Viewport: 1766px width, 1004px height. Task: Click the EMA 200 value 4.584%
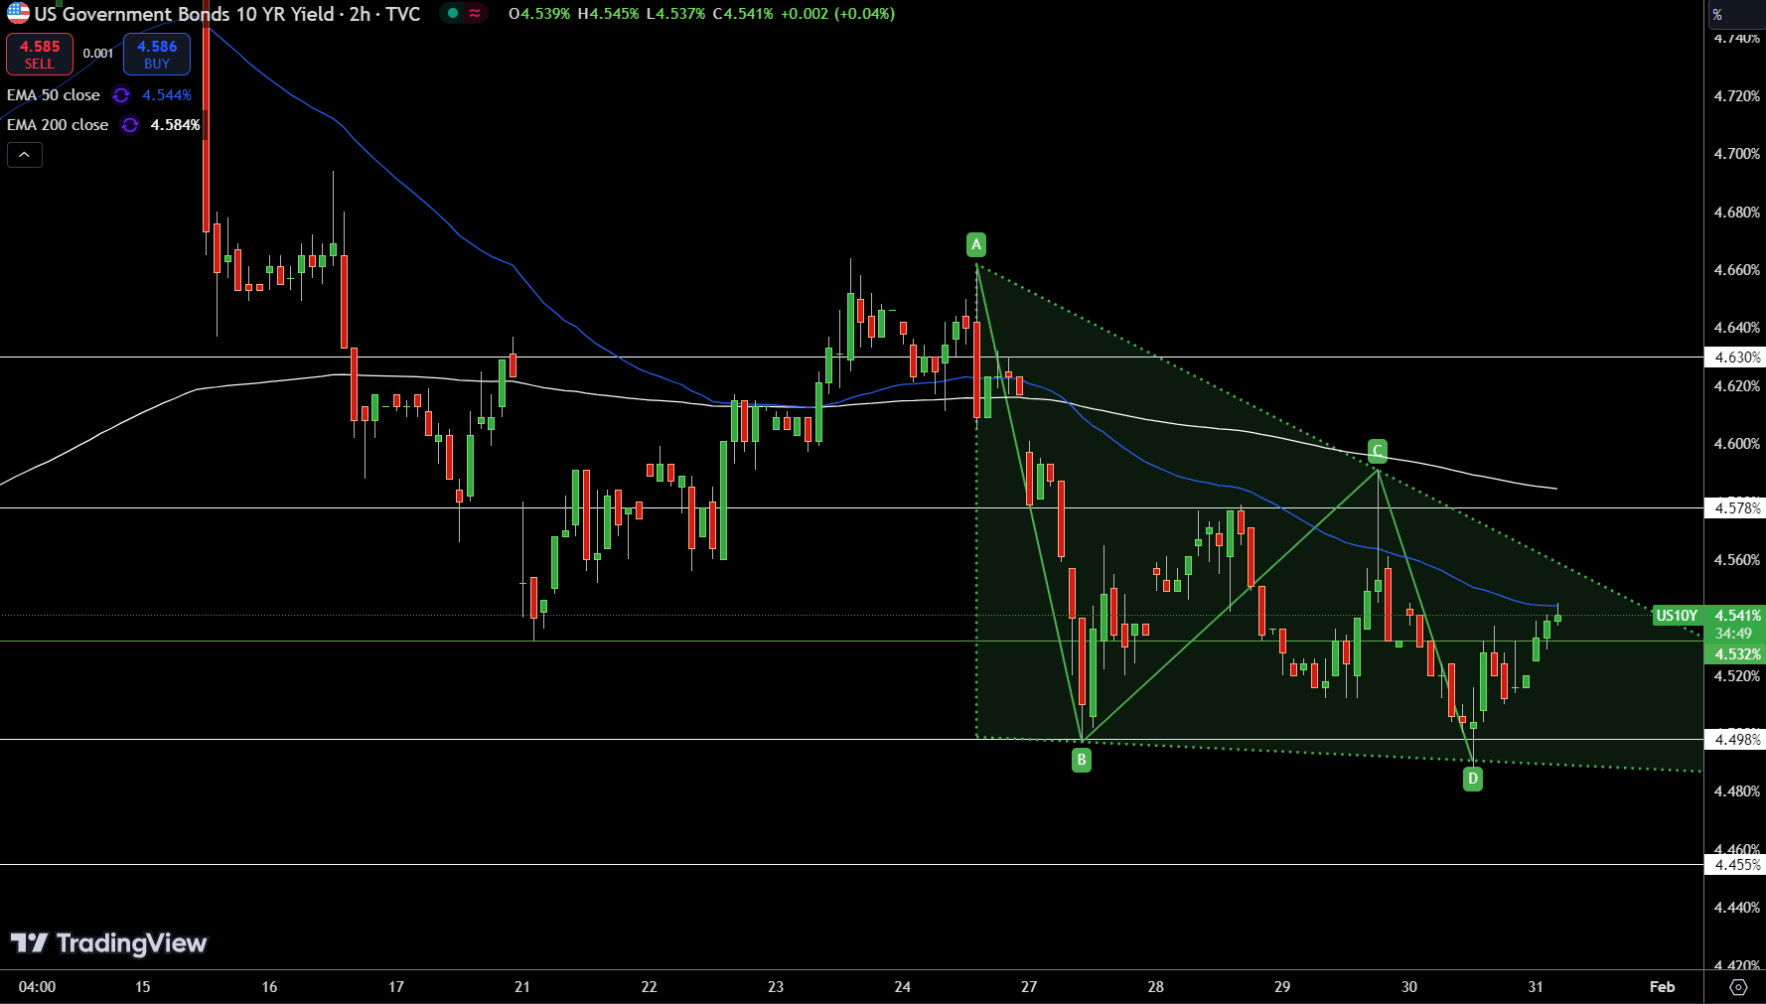click(176, 125)
